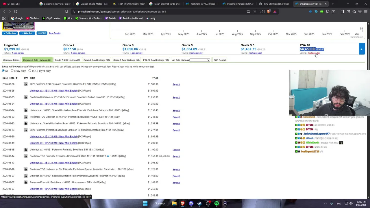370x208 pixels.
Task: Click the PSA 10 price $4,450.00
Action: click(308, 49)
